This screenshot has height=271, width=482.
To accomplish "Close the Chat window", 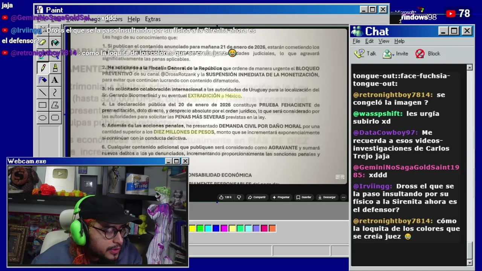I will coord(467,31).
